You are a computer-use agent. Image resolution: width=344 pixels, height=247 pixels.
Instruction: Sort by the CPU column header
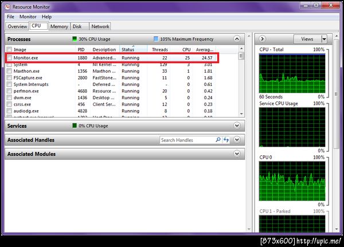pyautogui.click(x=186, y=50)
